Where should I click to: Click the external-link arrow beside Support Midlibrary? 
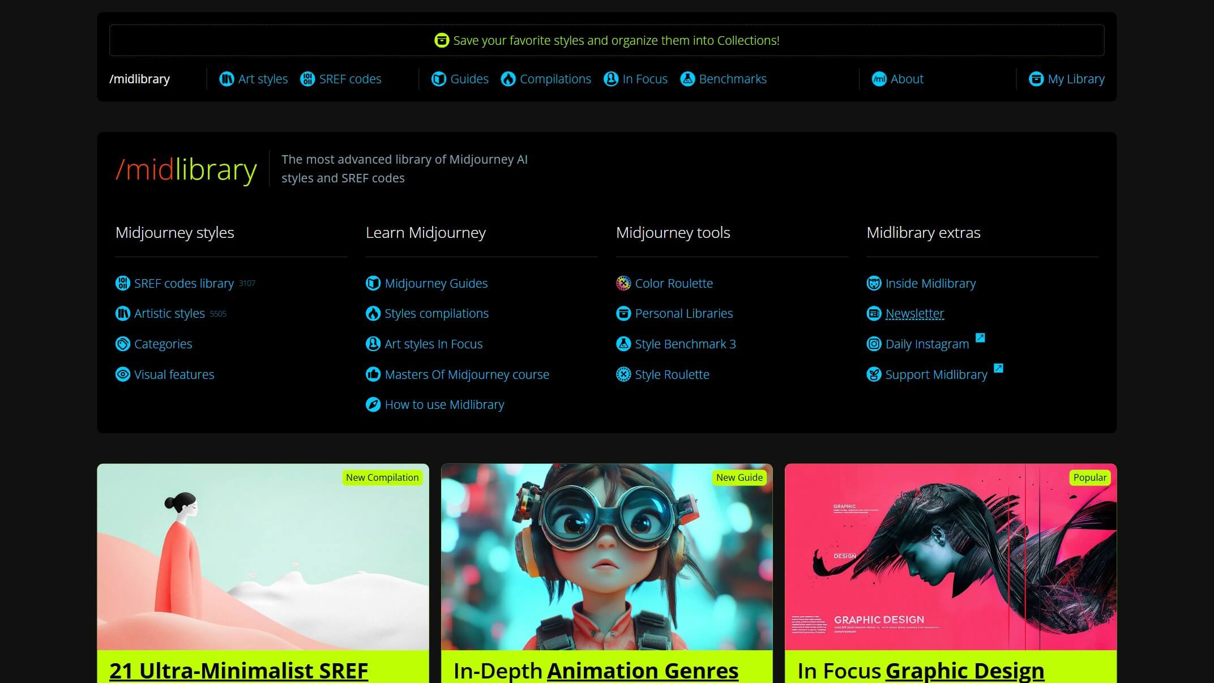tap(998, 368)
